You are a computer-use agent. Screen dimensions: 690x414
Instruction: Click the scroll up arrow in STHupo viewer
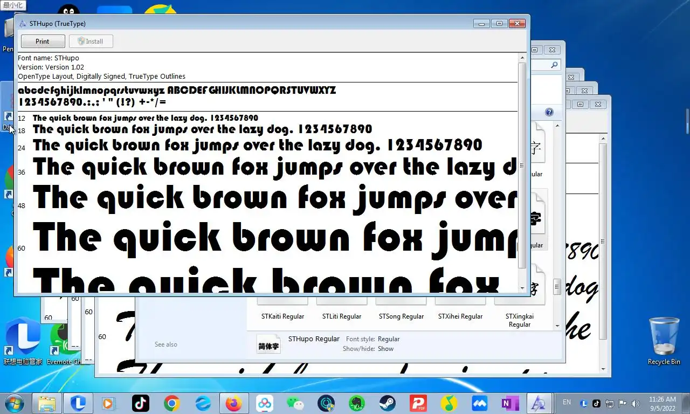522,57
